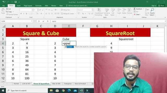Open Sort & Filter

(147, 12)
